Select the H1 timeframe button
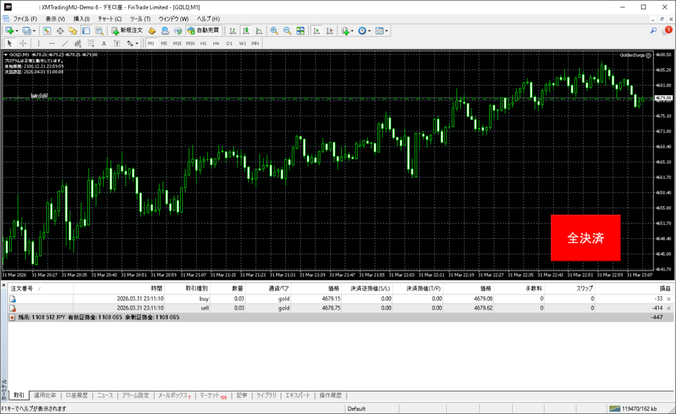 pyautogui.click(x=203, y=43)
